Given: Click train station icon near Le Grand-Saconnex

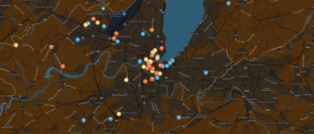Looking at the screenshot, I should click(125, 24).
